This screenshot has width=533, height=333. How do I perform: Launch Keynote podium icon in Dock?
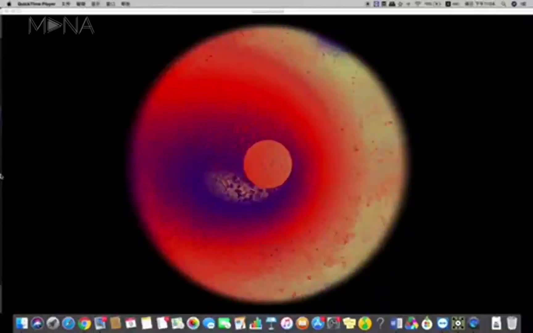271,323
